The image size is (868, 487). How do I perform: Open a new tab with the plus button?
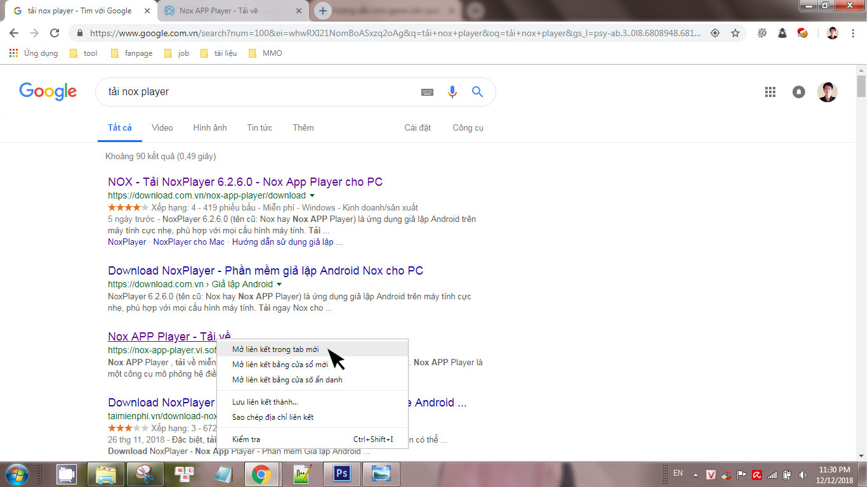(323, 11)
